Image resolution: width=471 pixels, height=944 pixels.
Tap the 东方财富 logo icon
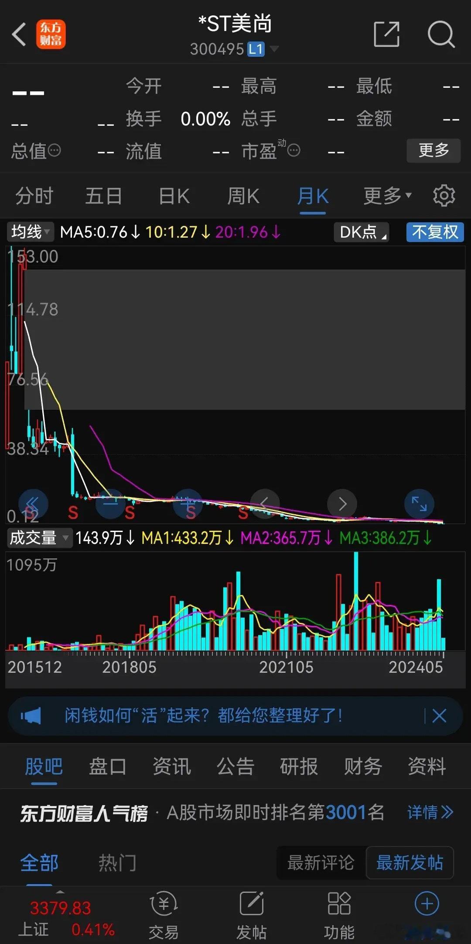[x=51, y=34]
